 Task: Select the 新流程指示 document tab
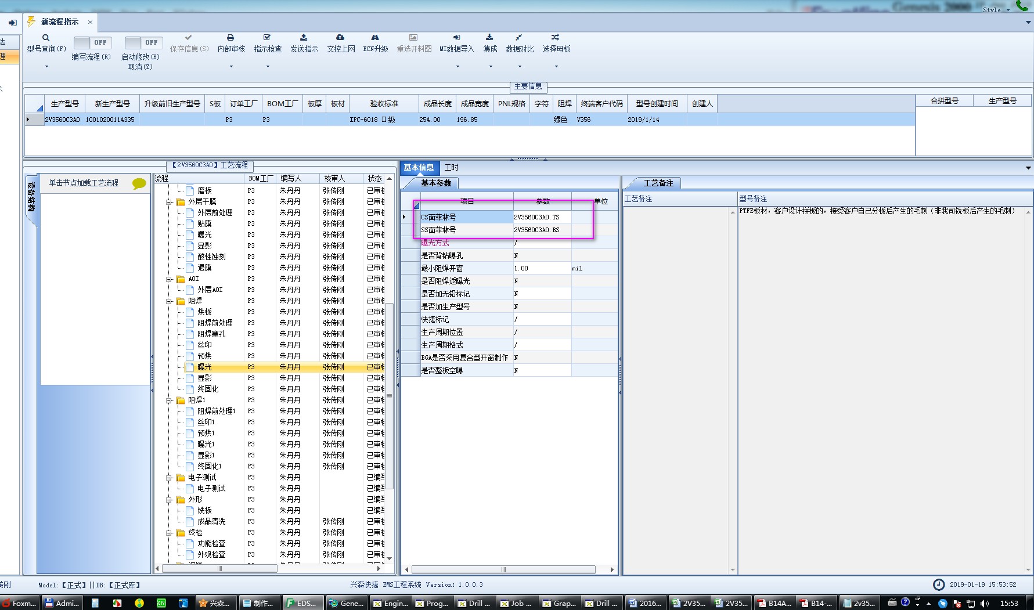click(x=59, y=22)
